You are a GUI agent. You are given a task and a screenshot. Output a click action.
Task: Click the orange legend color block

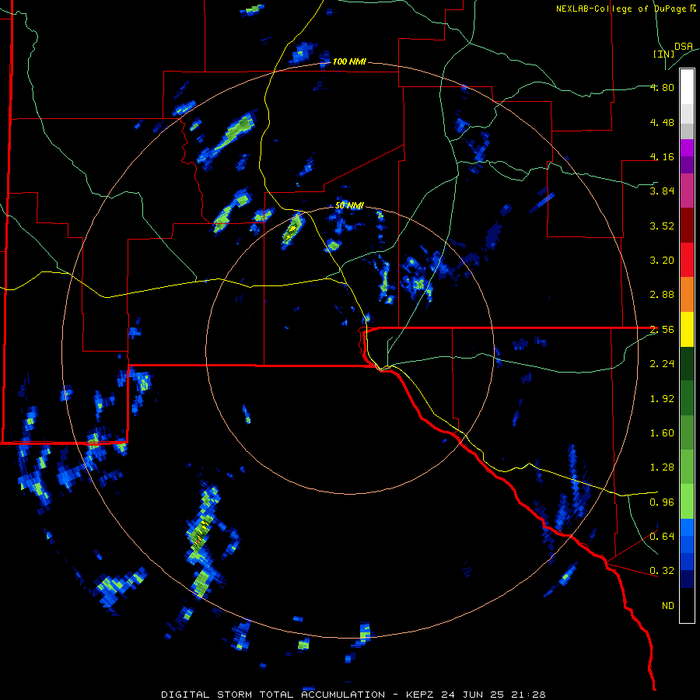pyautogui.click(x=687, y=295)
